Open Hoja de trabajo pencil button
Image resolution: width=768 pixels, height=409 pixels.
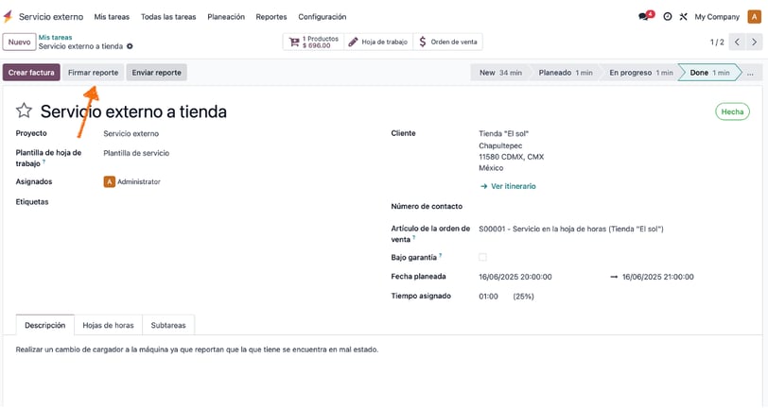click(x=378, y=43)
